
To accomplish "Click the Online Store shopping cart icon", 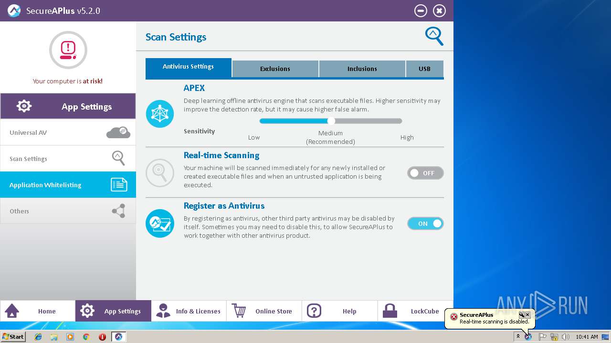I will (239, 311).
